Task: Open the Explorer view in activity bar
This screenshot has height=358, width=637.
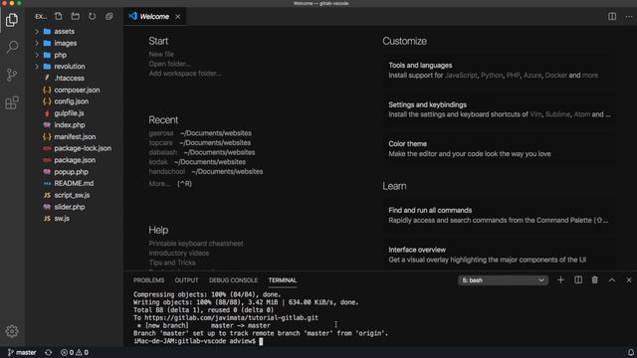Action: click(12, 20)
